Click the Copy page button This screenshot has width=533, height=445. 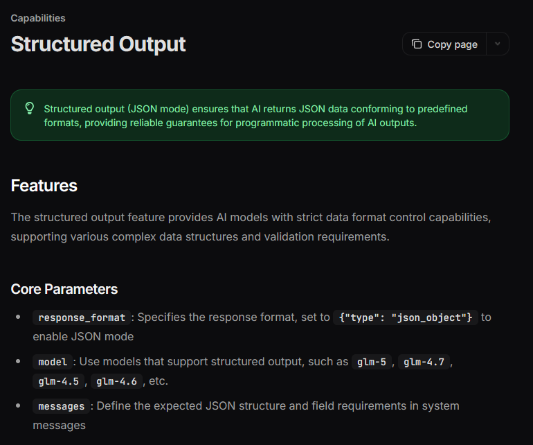click(444, 44)
